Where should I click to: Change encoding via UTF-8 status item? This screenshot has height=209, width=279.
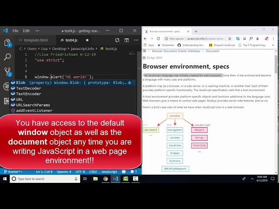(80, 172)
